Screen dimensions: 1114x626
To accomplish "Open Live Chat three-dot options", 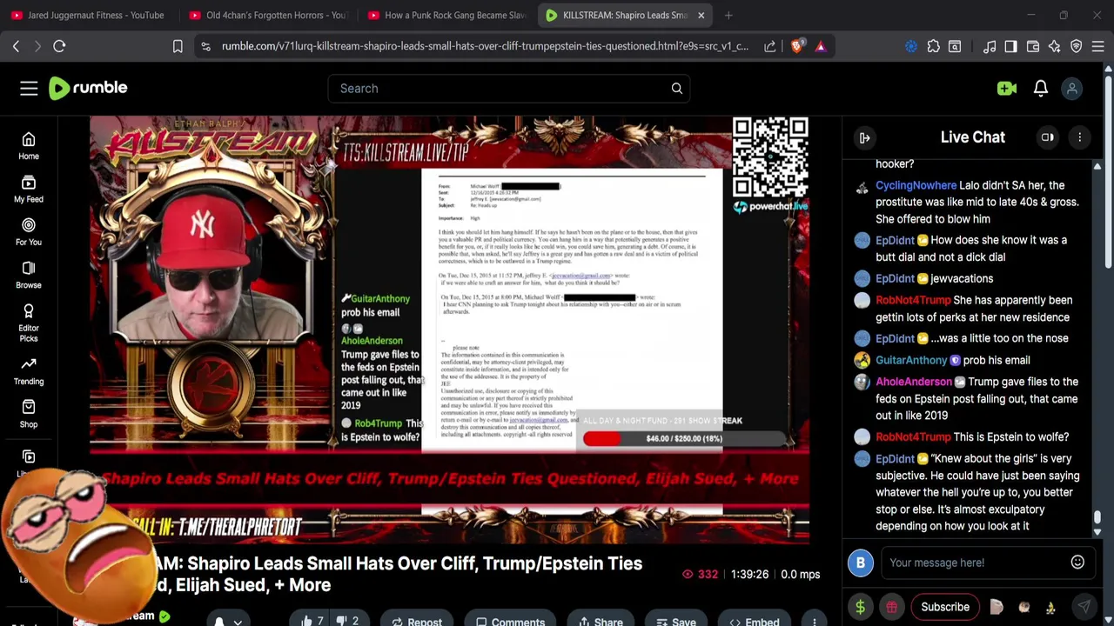I will 1079,137.
